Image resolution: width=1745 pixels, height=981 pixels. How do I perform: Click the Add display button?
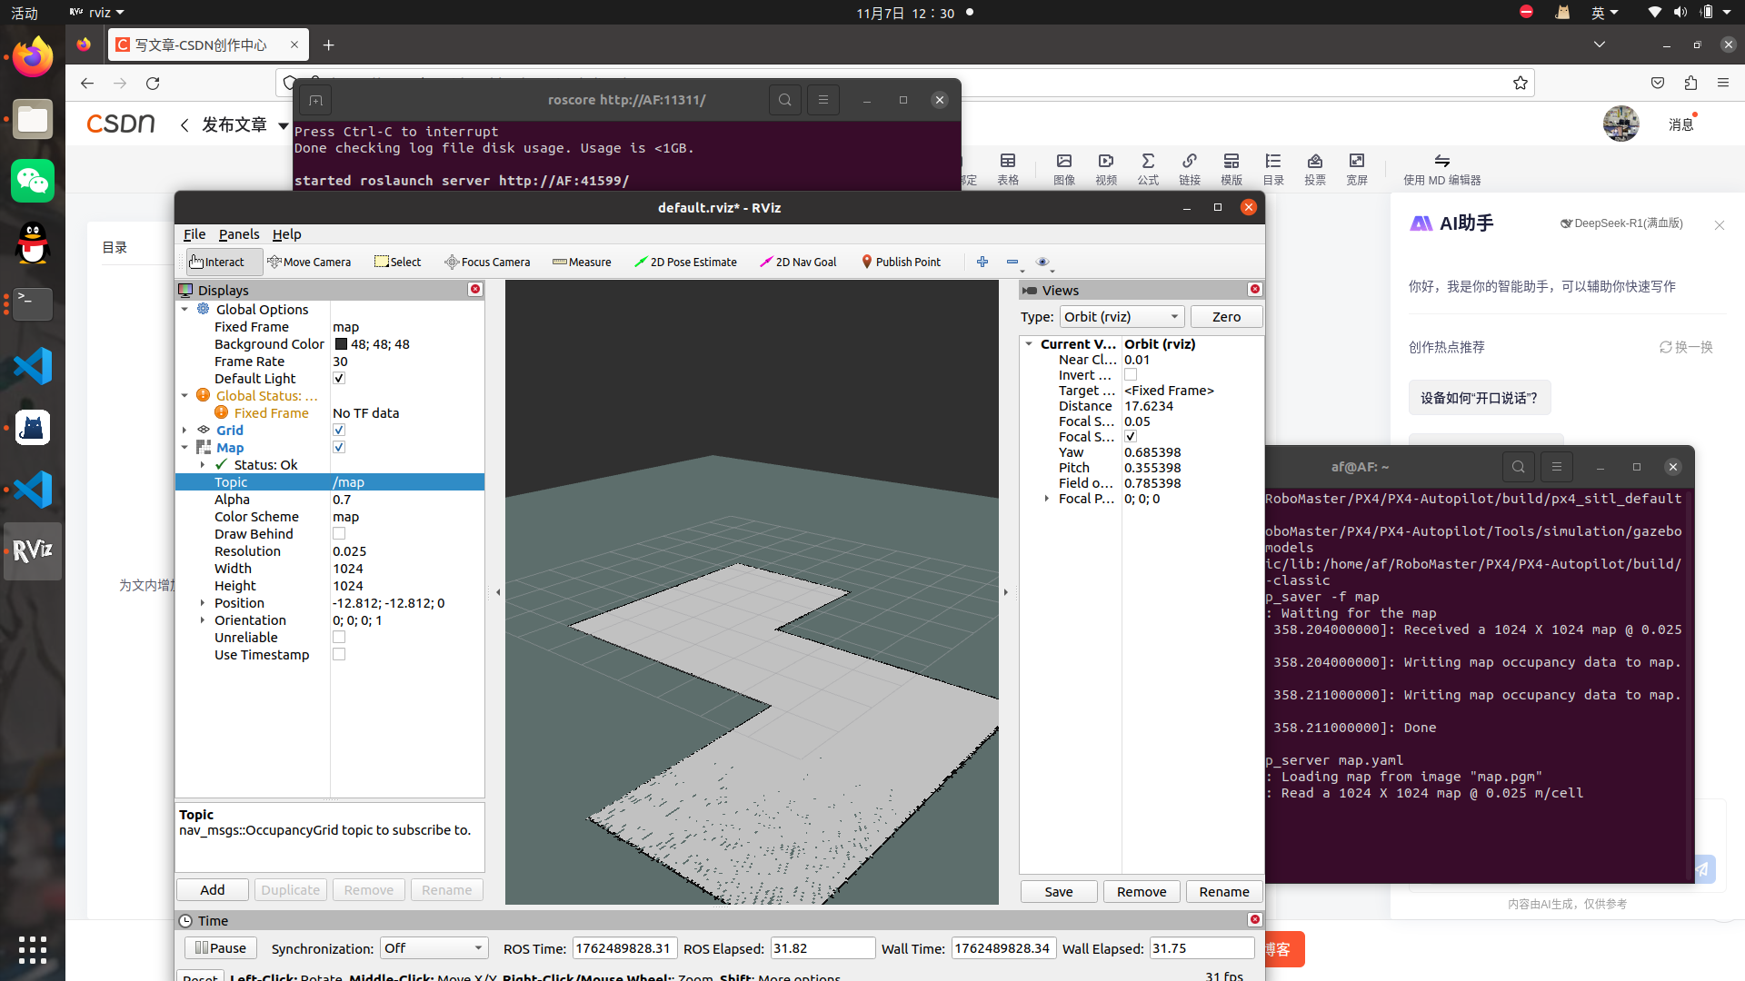pyautogui.click(x=212, y=889)
